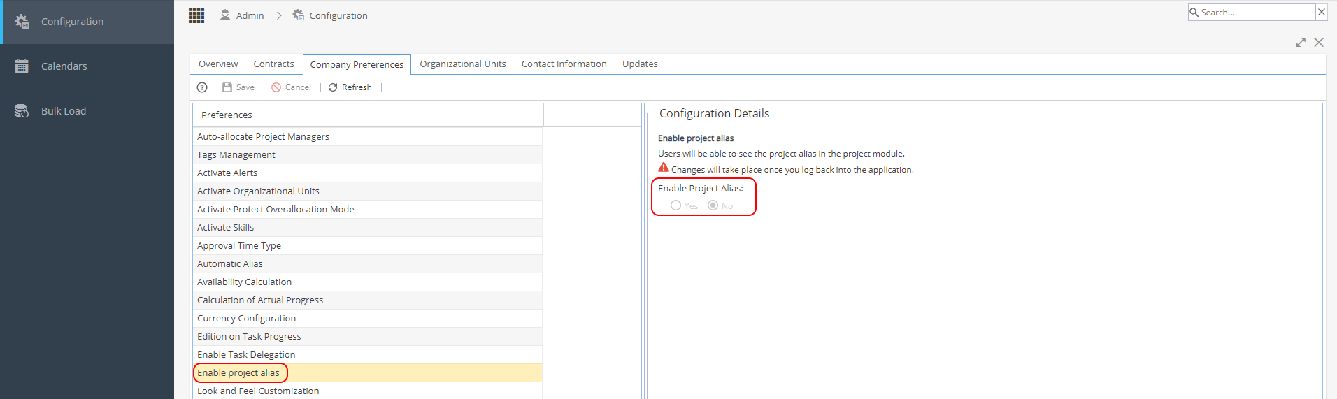Click the Preferences column header

point(368,115)
